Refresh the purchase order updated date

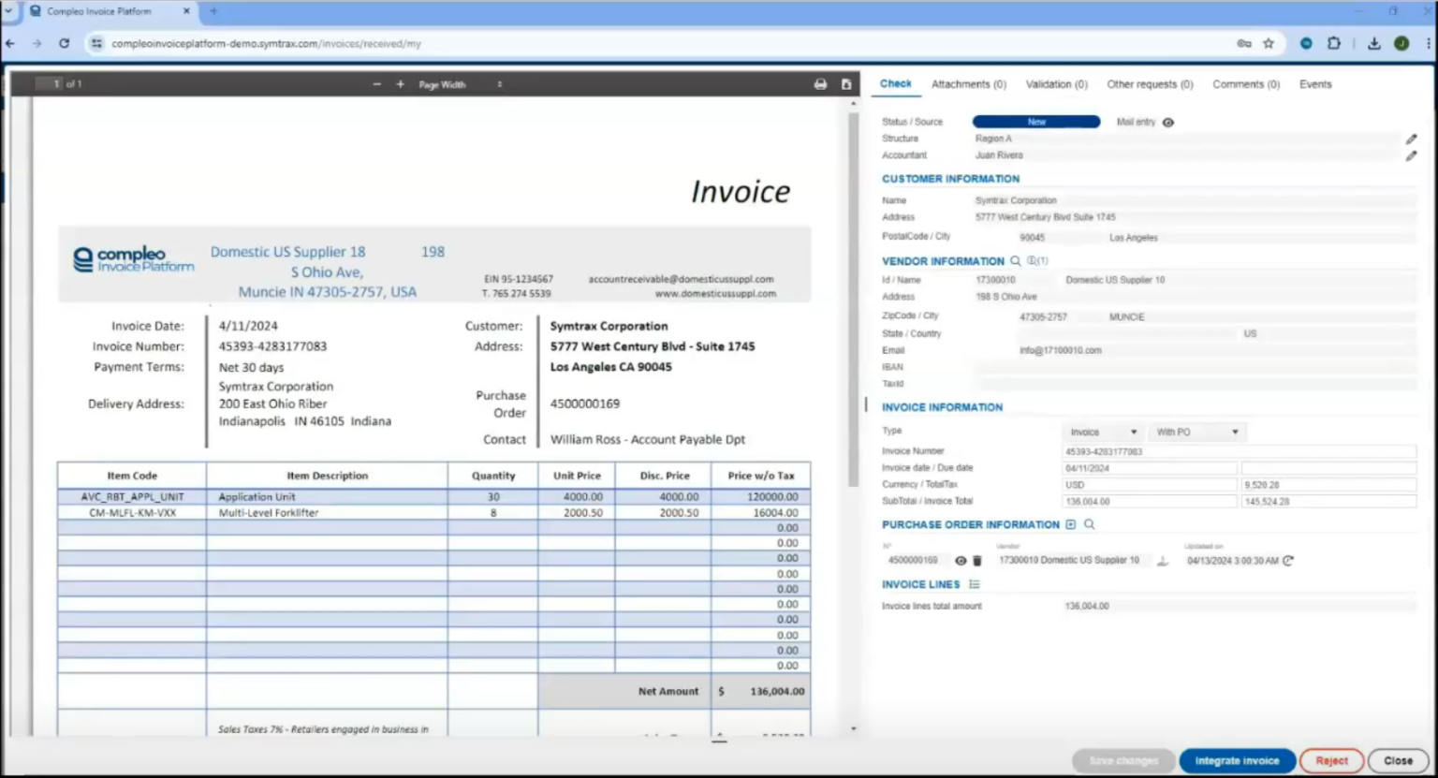(1288, 560)
